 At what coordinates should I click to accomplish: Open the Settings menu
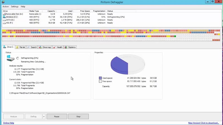pos(15,6)
